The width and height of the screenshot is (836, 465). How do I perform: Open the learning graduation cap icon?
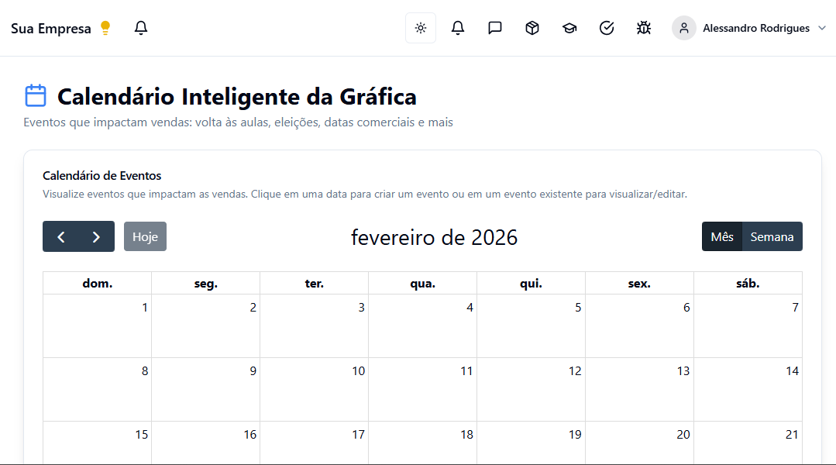569,27
